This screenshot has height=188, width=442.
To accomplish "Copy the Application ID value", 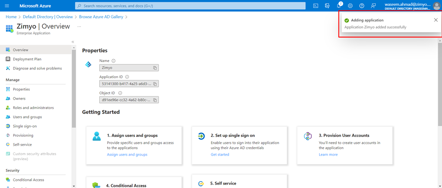I will tap(155, 84).
